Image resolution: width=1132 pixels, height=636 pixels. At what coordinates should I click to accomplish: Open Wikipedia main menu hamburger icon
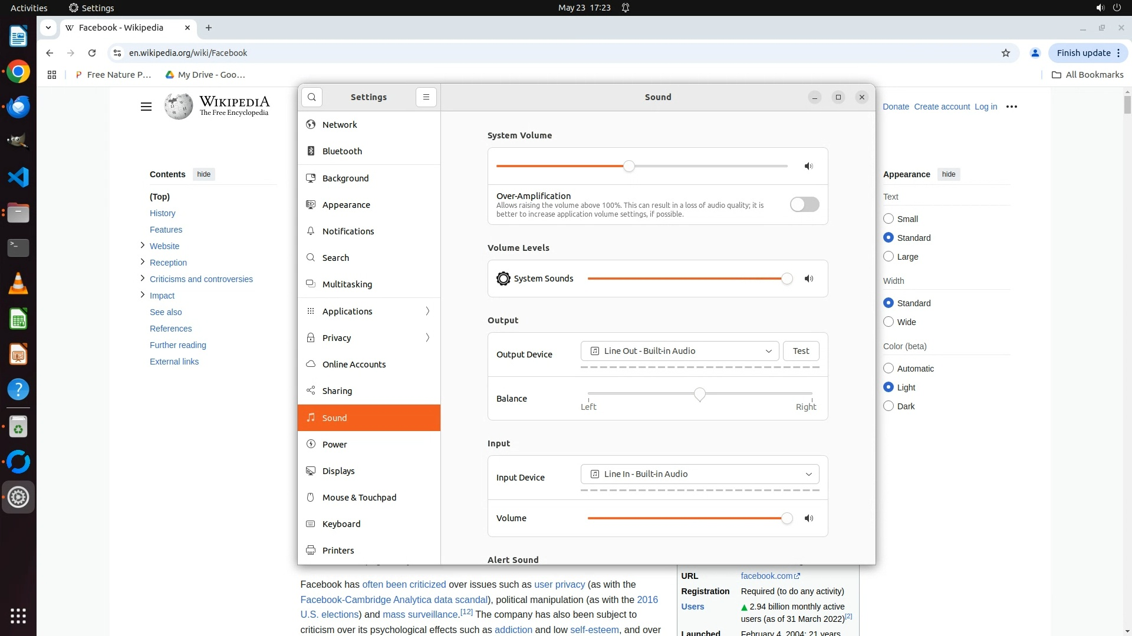[x=146, y=107]
